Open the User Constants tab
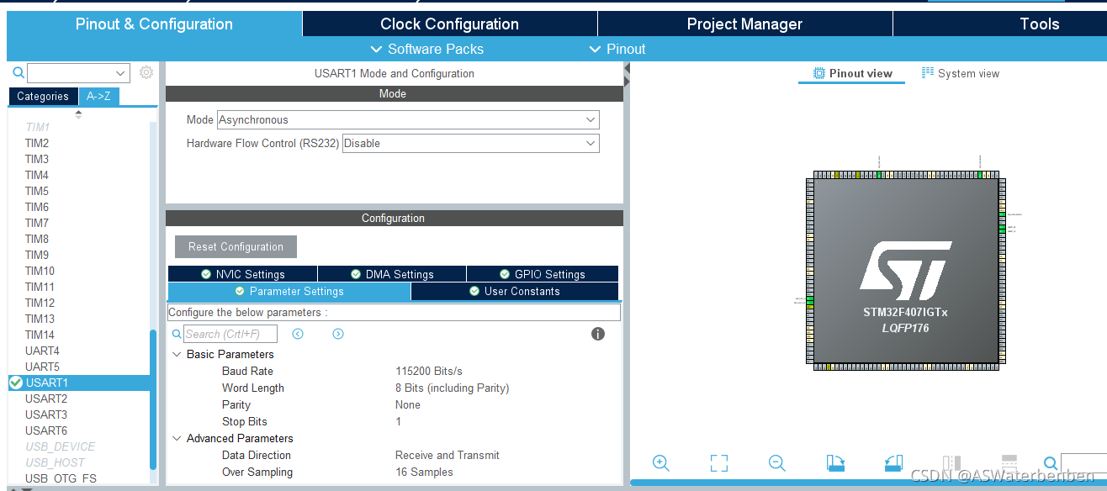 [514, 291]
